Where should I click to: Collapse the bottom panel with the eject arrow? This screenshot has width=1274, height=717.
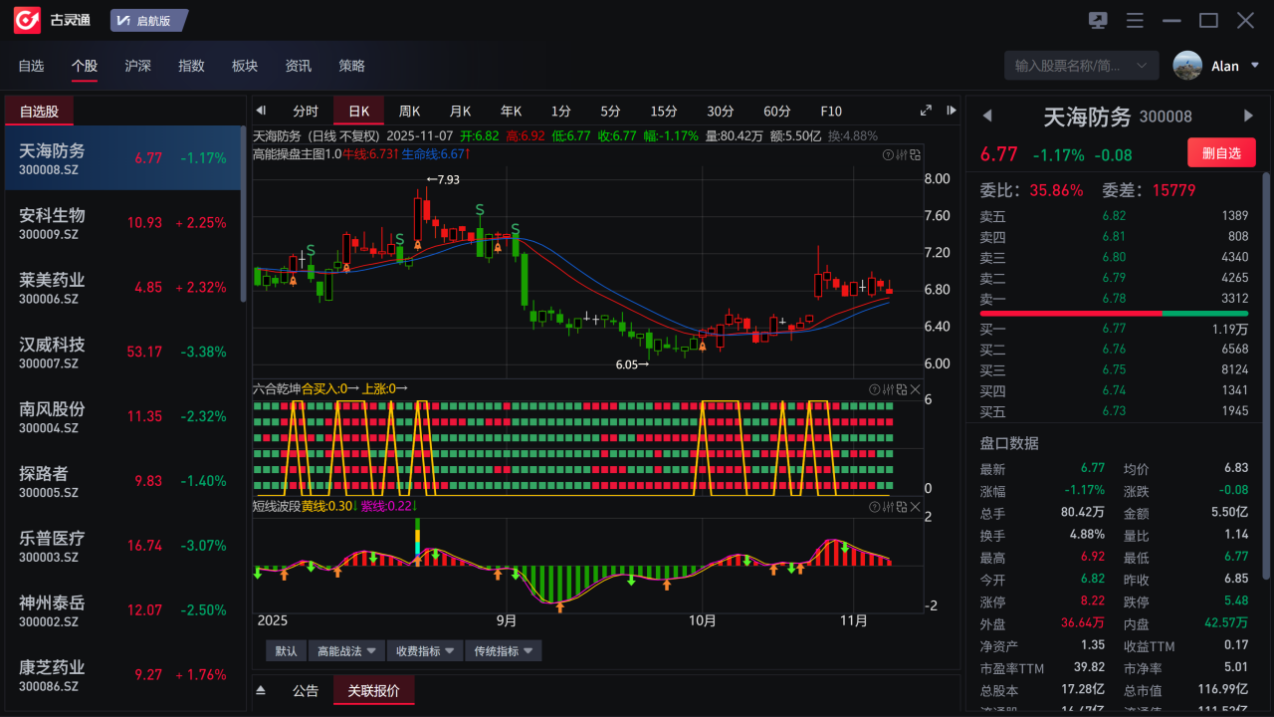point(261,689)
